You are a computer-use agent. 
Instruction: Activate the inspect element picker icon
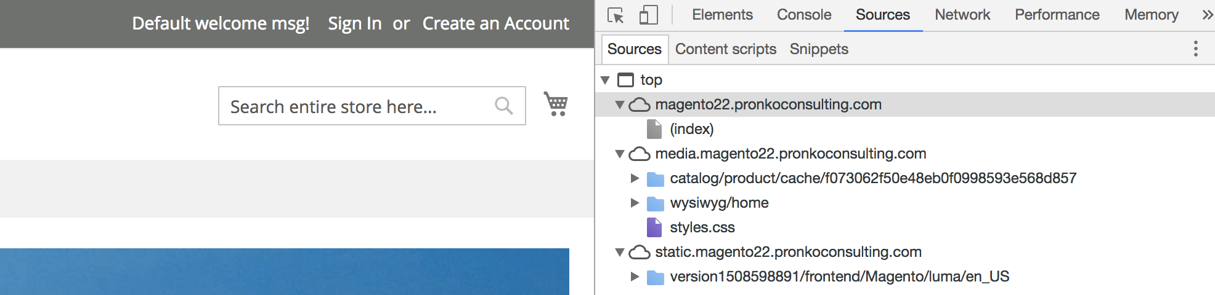pyautogui.click(x=616, y=15)
